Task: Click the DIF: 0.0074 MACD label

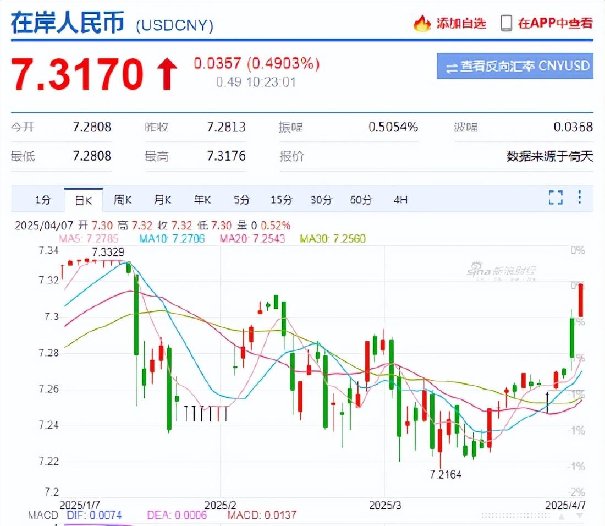Action: 94,515
